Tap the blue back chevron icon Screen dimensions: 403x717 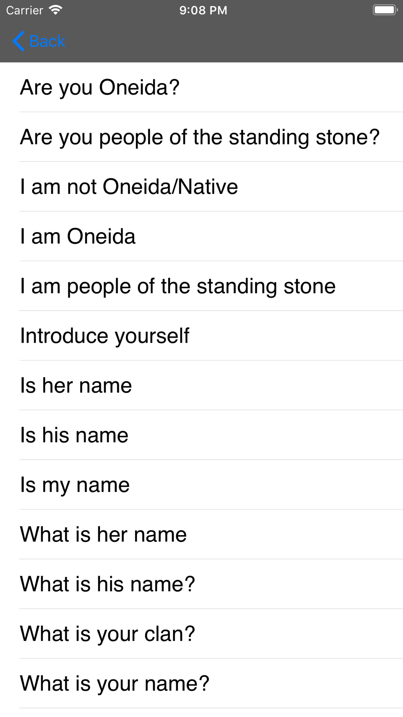point(19,41)
